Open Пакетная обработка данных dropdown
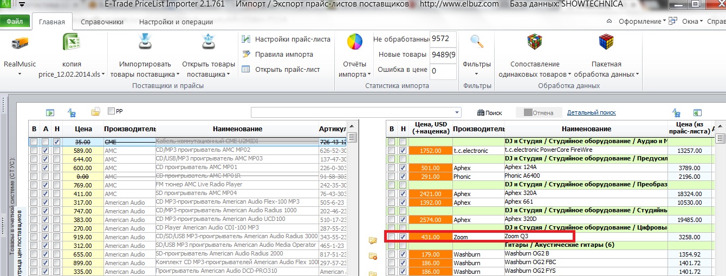The height and width of the screenshot is (276, 726). click(x=637, y=75)
